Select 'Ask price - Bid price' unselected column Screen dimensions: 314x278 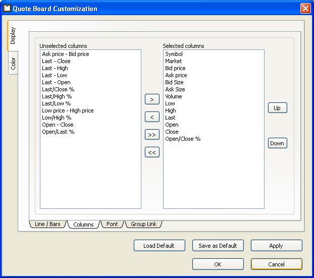tap(65, 54)
